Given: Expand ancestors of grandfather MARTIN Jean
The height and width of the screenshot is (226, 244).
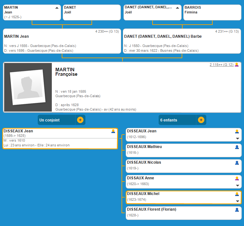Looking at the screenshot, I should [x=57, y=8].
